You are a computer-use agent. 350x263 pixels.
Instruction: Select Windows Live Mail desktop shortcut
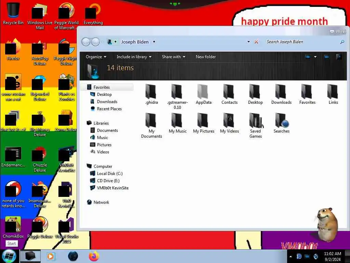pos(40,16)
